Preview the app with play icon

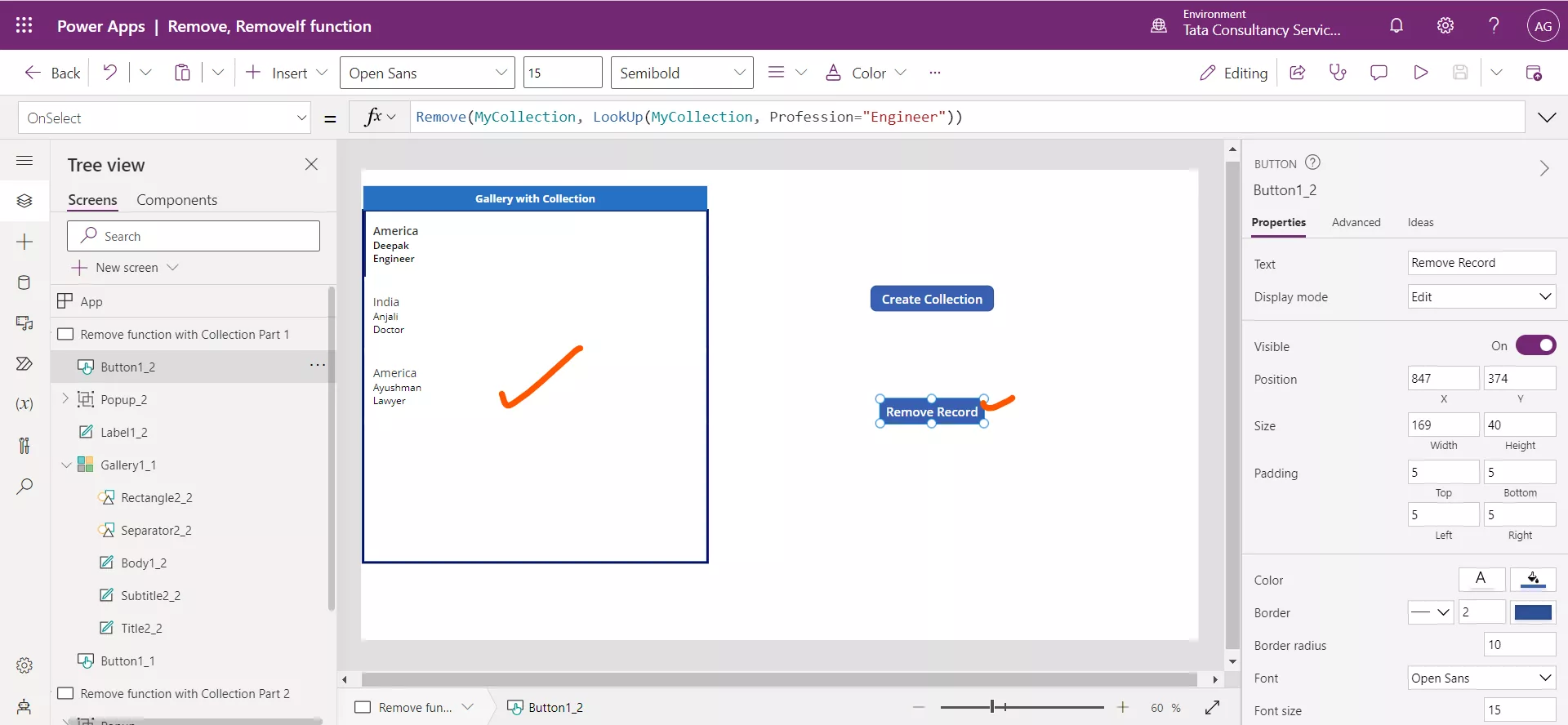click(x=1420, y=73)
